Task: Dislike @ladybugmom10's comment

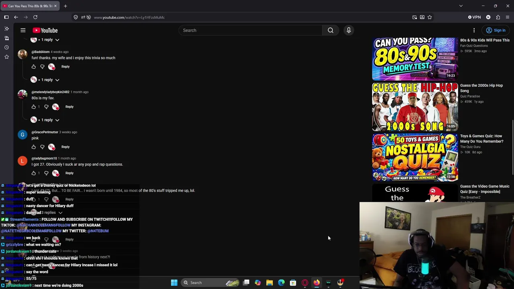Action: click(46, 173)
